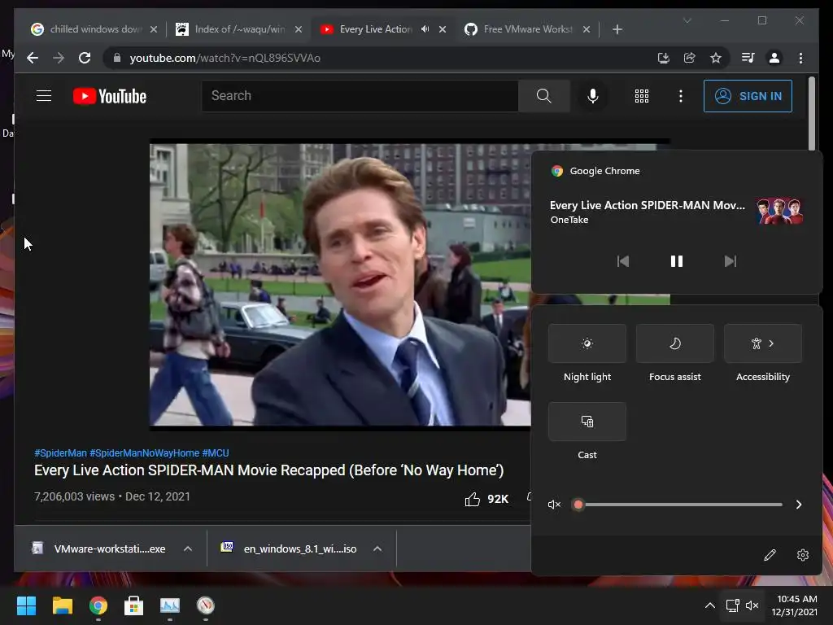Expand VMware-workstation download options
833x625 pixels.
[x=188, y=549]
